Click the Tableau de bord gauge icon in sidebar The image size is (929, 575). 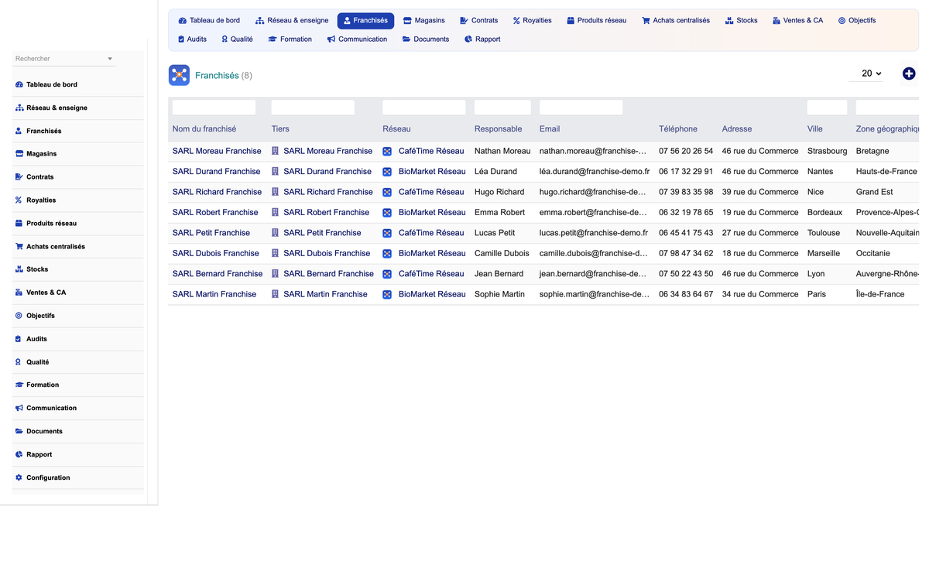[x=19, y=84]
